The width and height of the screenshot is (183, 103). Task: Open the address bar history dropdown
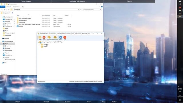coord(78,9)
